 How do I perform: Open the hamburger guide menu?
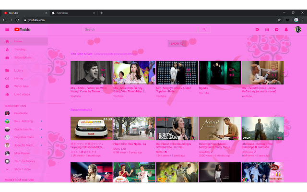coord(7,29)
